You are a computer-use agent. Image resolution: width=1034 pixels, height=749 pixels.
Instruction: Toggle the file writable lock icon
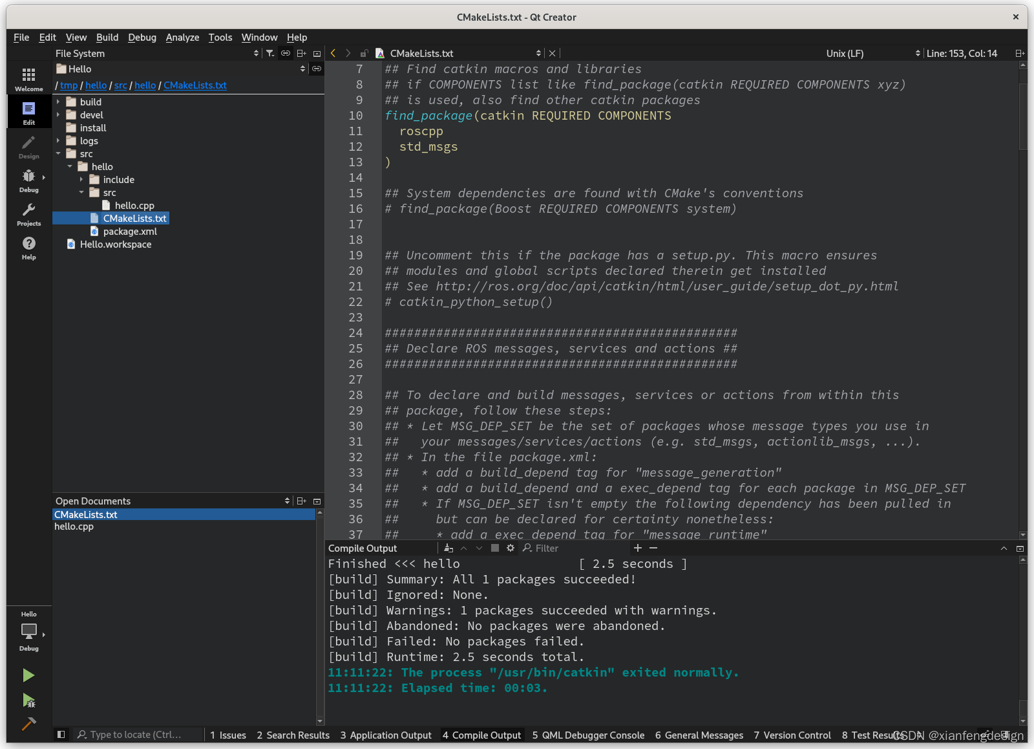click(x=364, y=53)
